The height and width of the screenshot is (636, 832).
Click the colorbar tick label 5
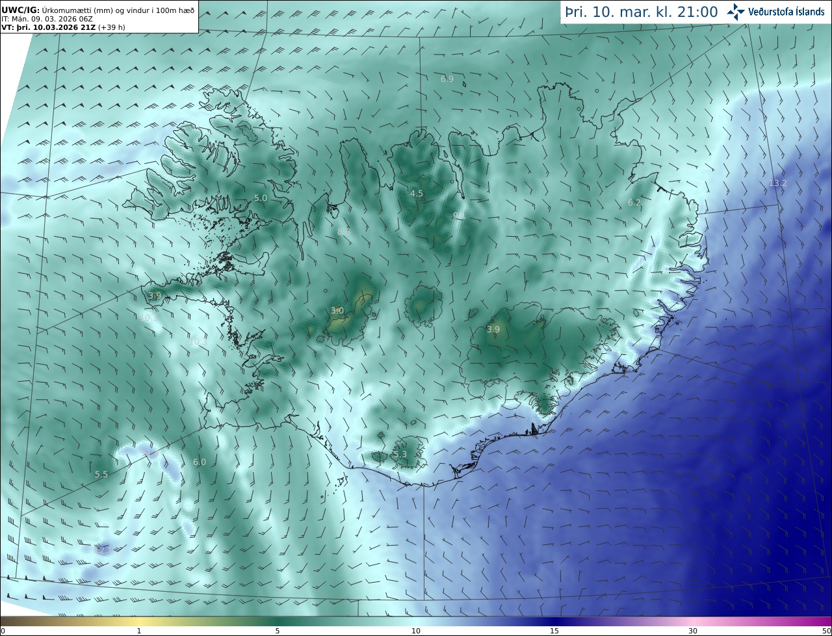(278, 631)
